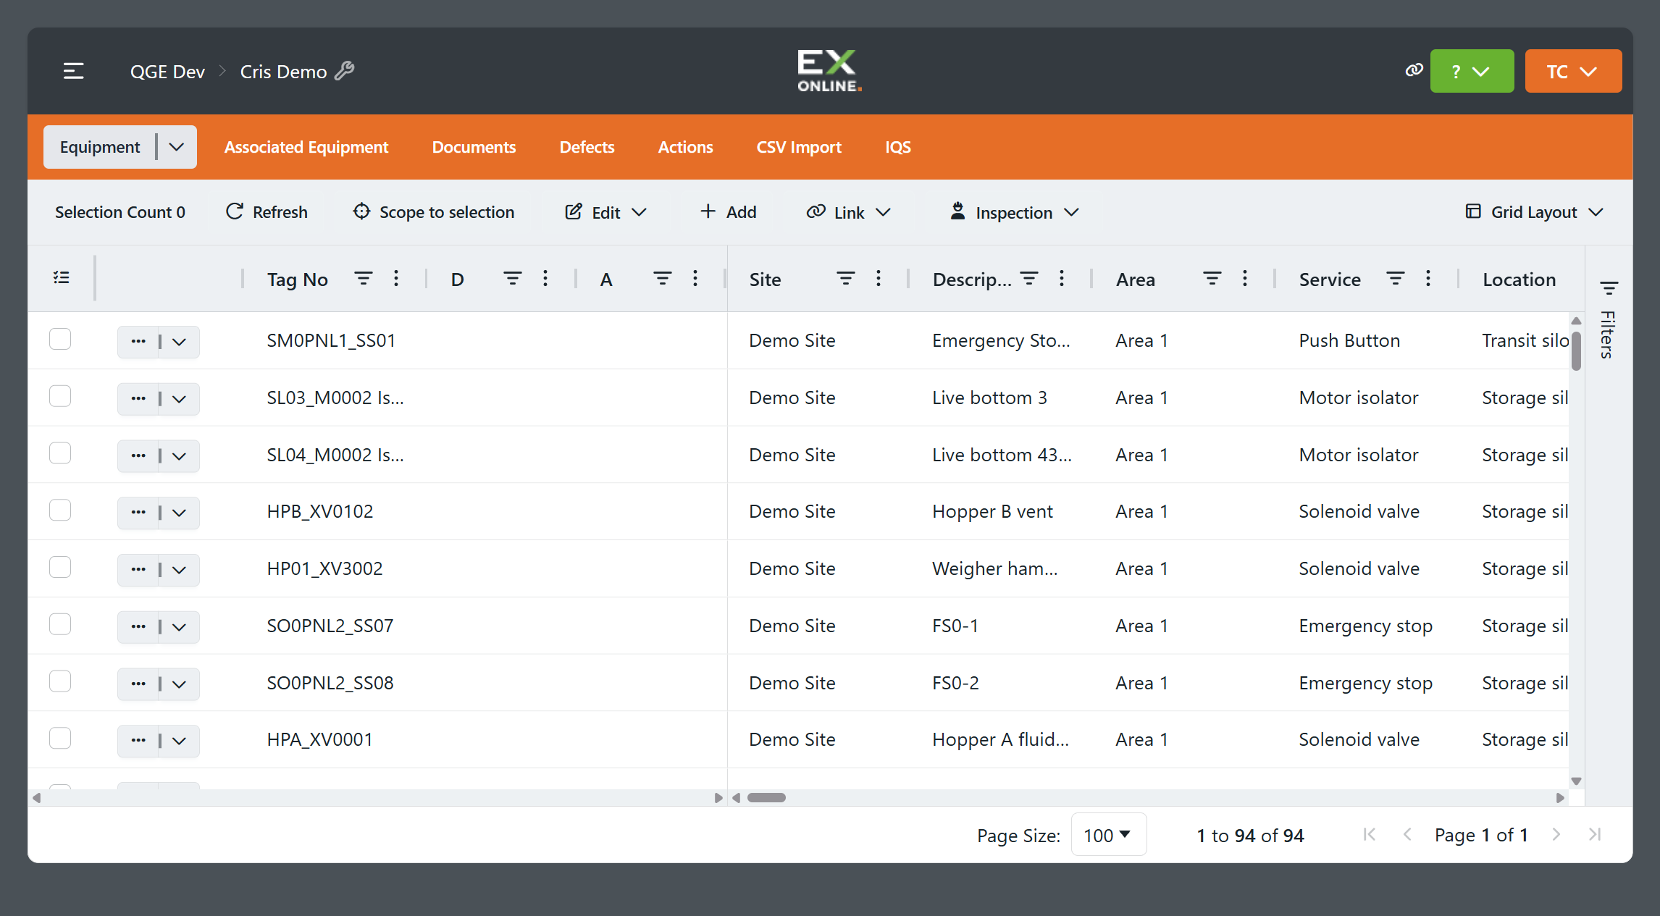Go to the Defects tab
Screen dimensions: 1660x916
click(587, 147)
